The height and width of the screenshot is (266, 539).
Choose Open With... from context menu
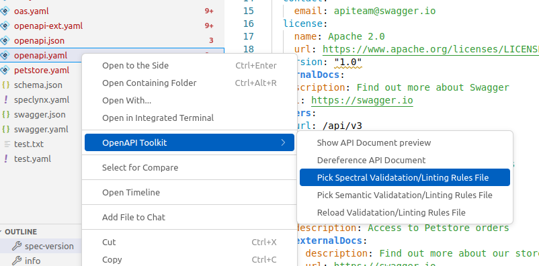(x=190, y=101)
